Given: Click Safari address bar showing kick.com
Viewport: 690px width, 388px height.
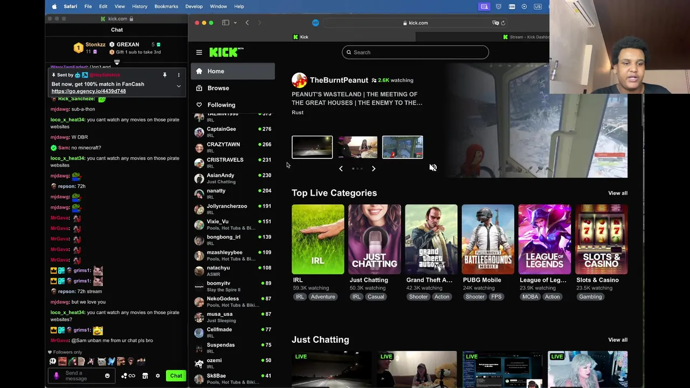Looking at the screenshot, I should 415,23.
